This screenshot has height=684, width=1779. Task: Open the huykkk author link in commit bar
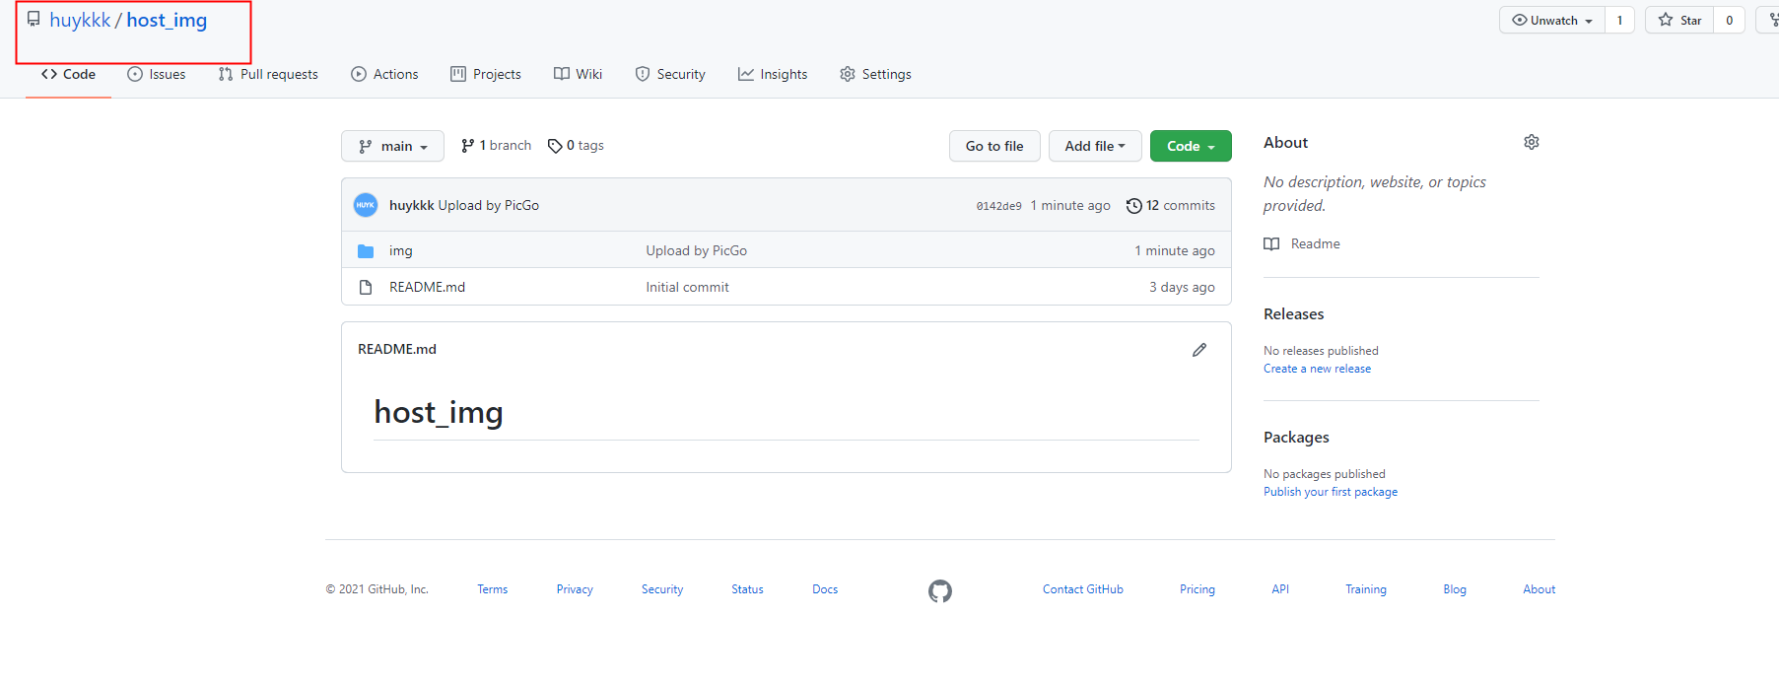coord(412,205)
